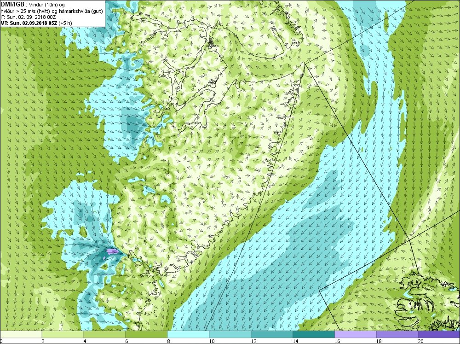Click the 2–4 m/s light green swatch
Screen dimensions: 460x344
pyautogui.click(x=63, y=334)
